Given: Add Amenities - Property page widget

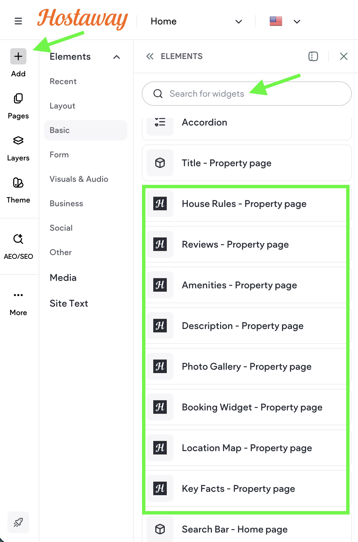Looking at the screenshot, I should coord(247,285).
